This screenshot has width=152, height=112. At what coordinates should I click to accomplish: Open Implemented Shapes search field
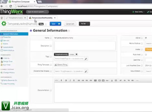[x=69, y=71]
